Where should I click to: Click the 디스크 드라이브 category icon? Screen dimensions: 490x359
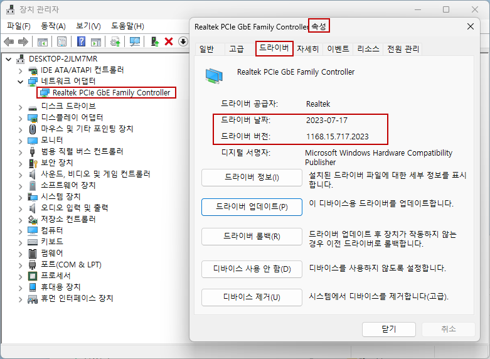click(33, 107)
